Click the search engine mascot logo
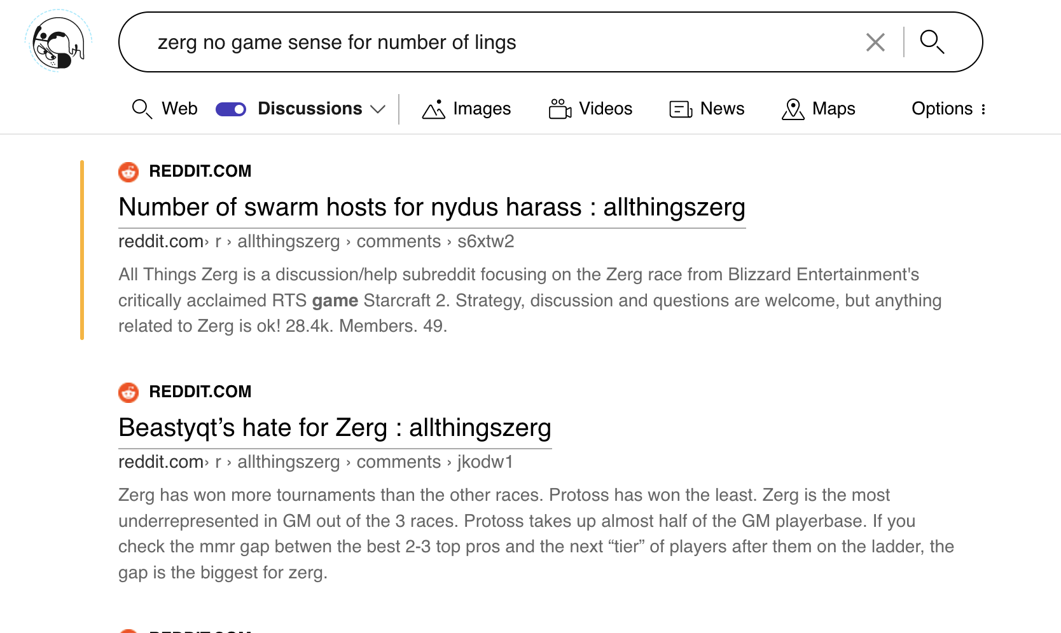Screen dimensions: 1061x633 pyautogui.click(x=59, y=42)
